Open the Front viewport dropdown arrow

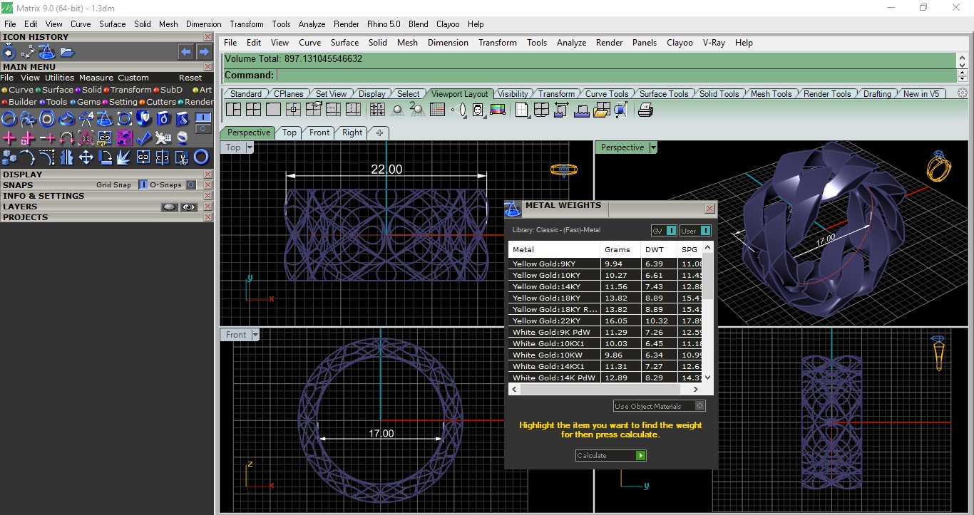255,335
